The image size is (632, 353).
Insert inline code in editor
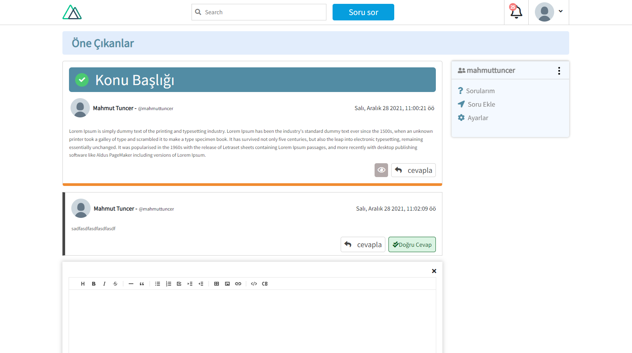254,284
